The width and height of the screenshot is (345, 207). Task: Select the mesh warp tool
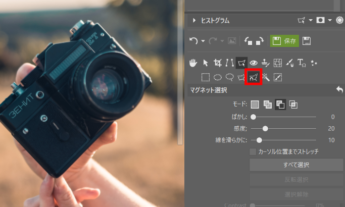[x=278, y=63]
